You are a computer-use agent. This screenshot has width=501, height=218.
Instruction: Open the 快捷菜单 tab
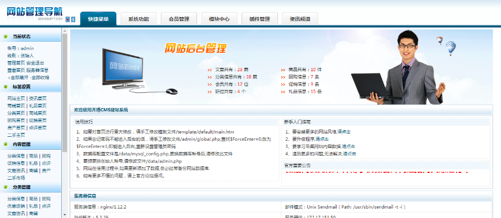coord(98,19)
